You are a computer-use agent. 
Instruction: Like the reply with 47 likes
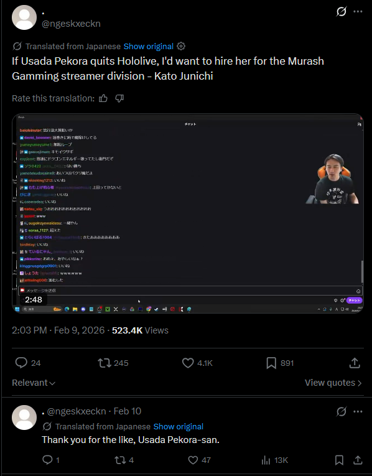(199, 460)
